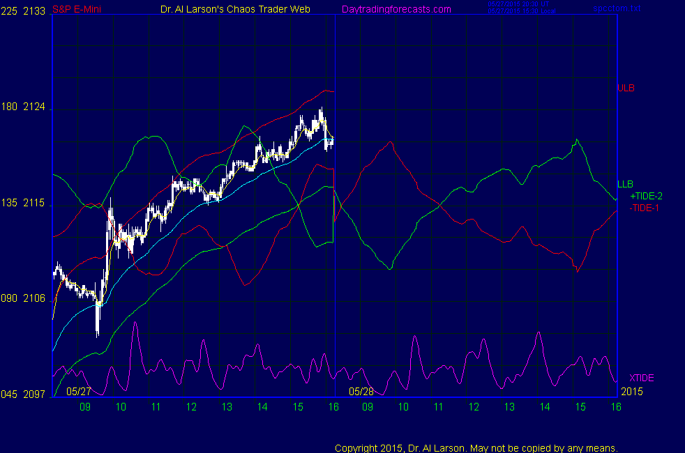Click the red ULB legend label
The width and height of the screenshot is (685, 453).
(626, 88)
